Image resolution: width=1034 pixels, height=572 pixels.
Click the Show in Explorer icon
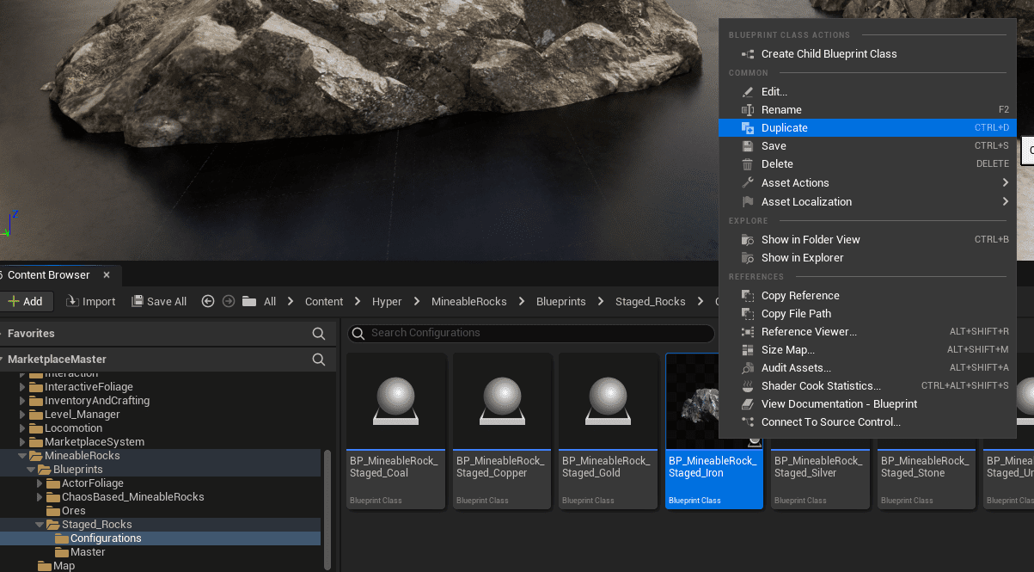click(747, 258)
